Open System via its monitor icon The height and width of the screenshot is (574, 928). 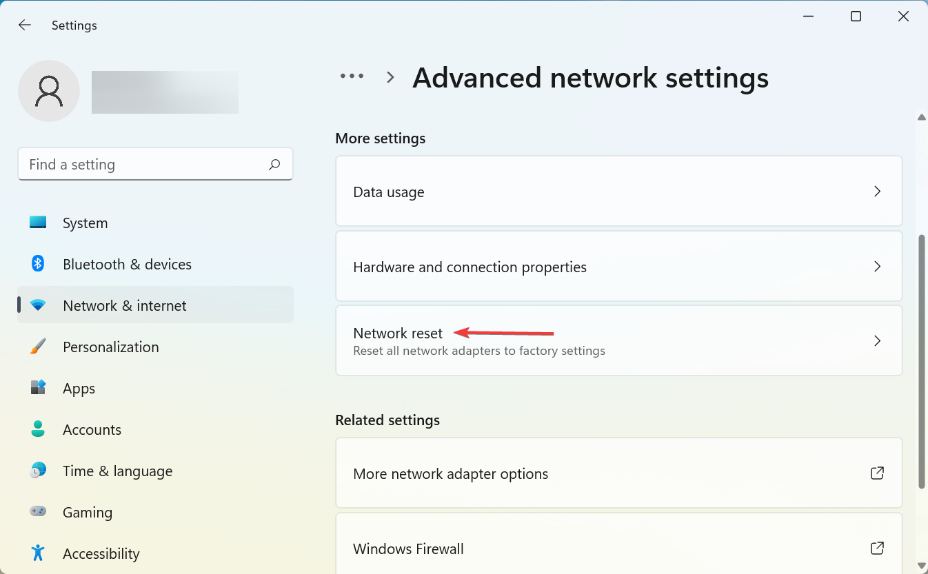click(x=38, y=223)
